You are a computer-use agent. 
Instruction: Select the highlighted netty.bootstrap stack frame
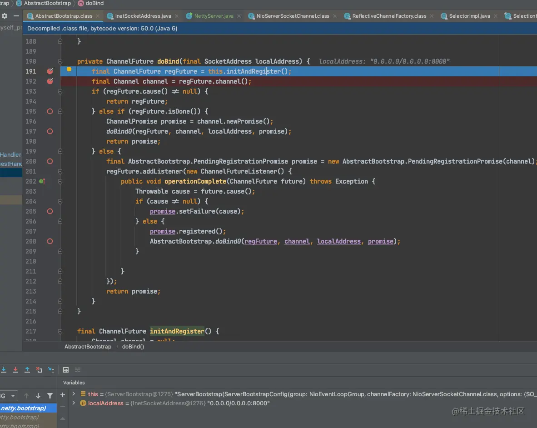coord(28,408)
